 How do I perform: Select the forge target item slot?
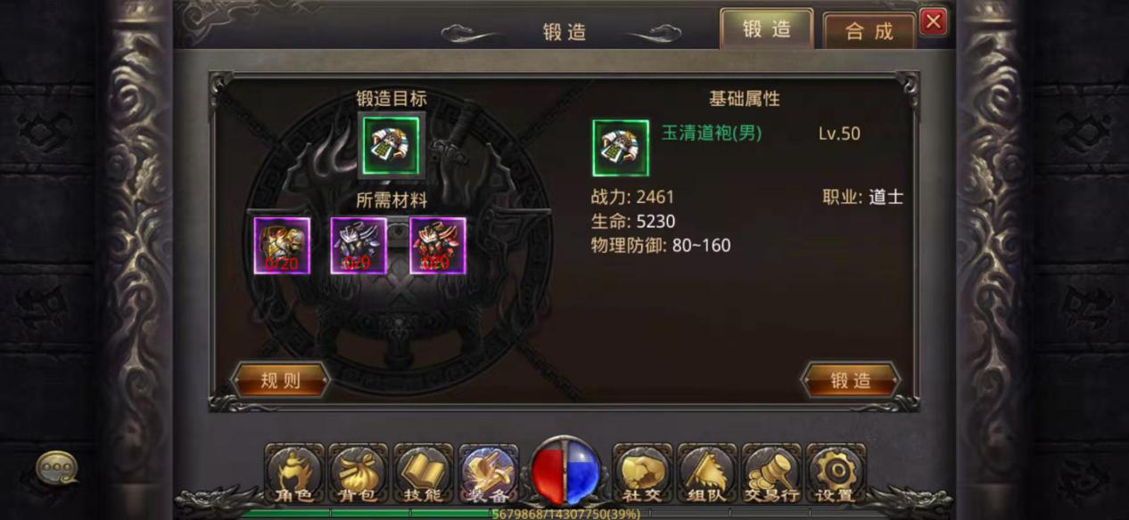[x=391, y=145]
